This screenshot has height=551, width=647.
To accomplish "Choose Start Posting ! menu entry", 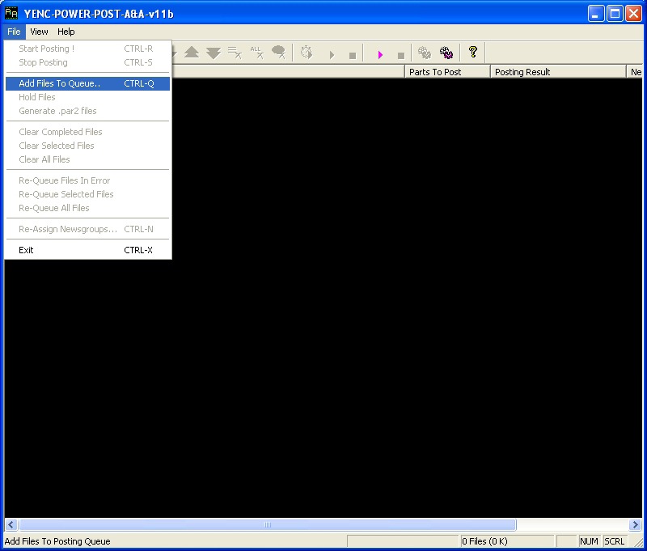I will 88,49.
